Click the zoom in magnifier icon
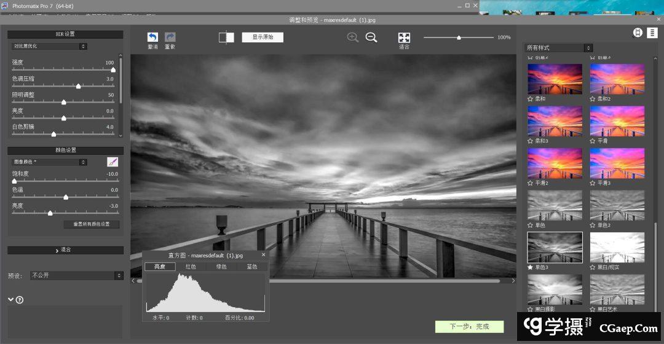Screen dimensions: 664x344 click(x=353, y=37)
